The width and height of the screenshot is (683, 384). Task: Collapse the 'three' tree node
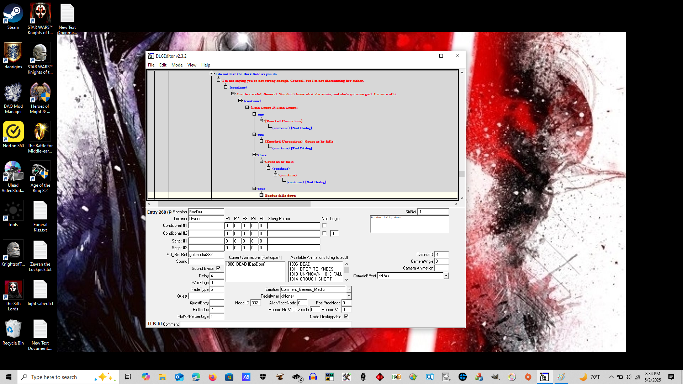pyautogui.click(x=254, y=155)
